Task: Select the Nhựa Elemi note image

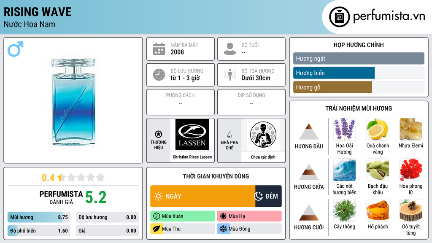Action: [x=411, y=130]
